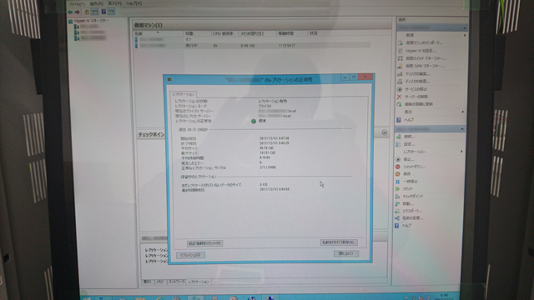Select the Hyper-V マネージャー tree root
The image size is (534, 300).
click(91, 21)
